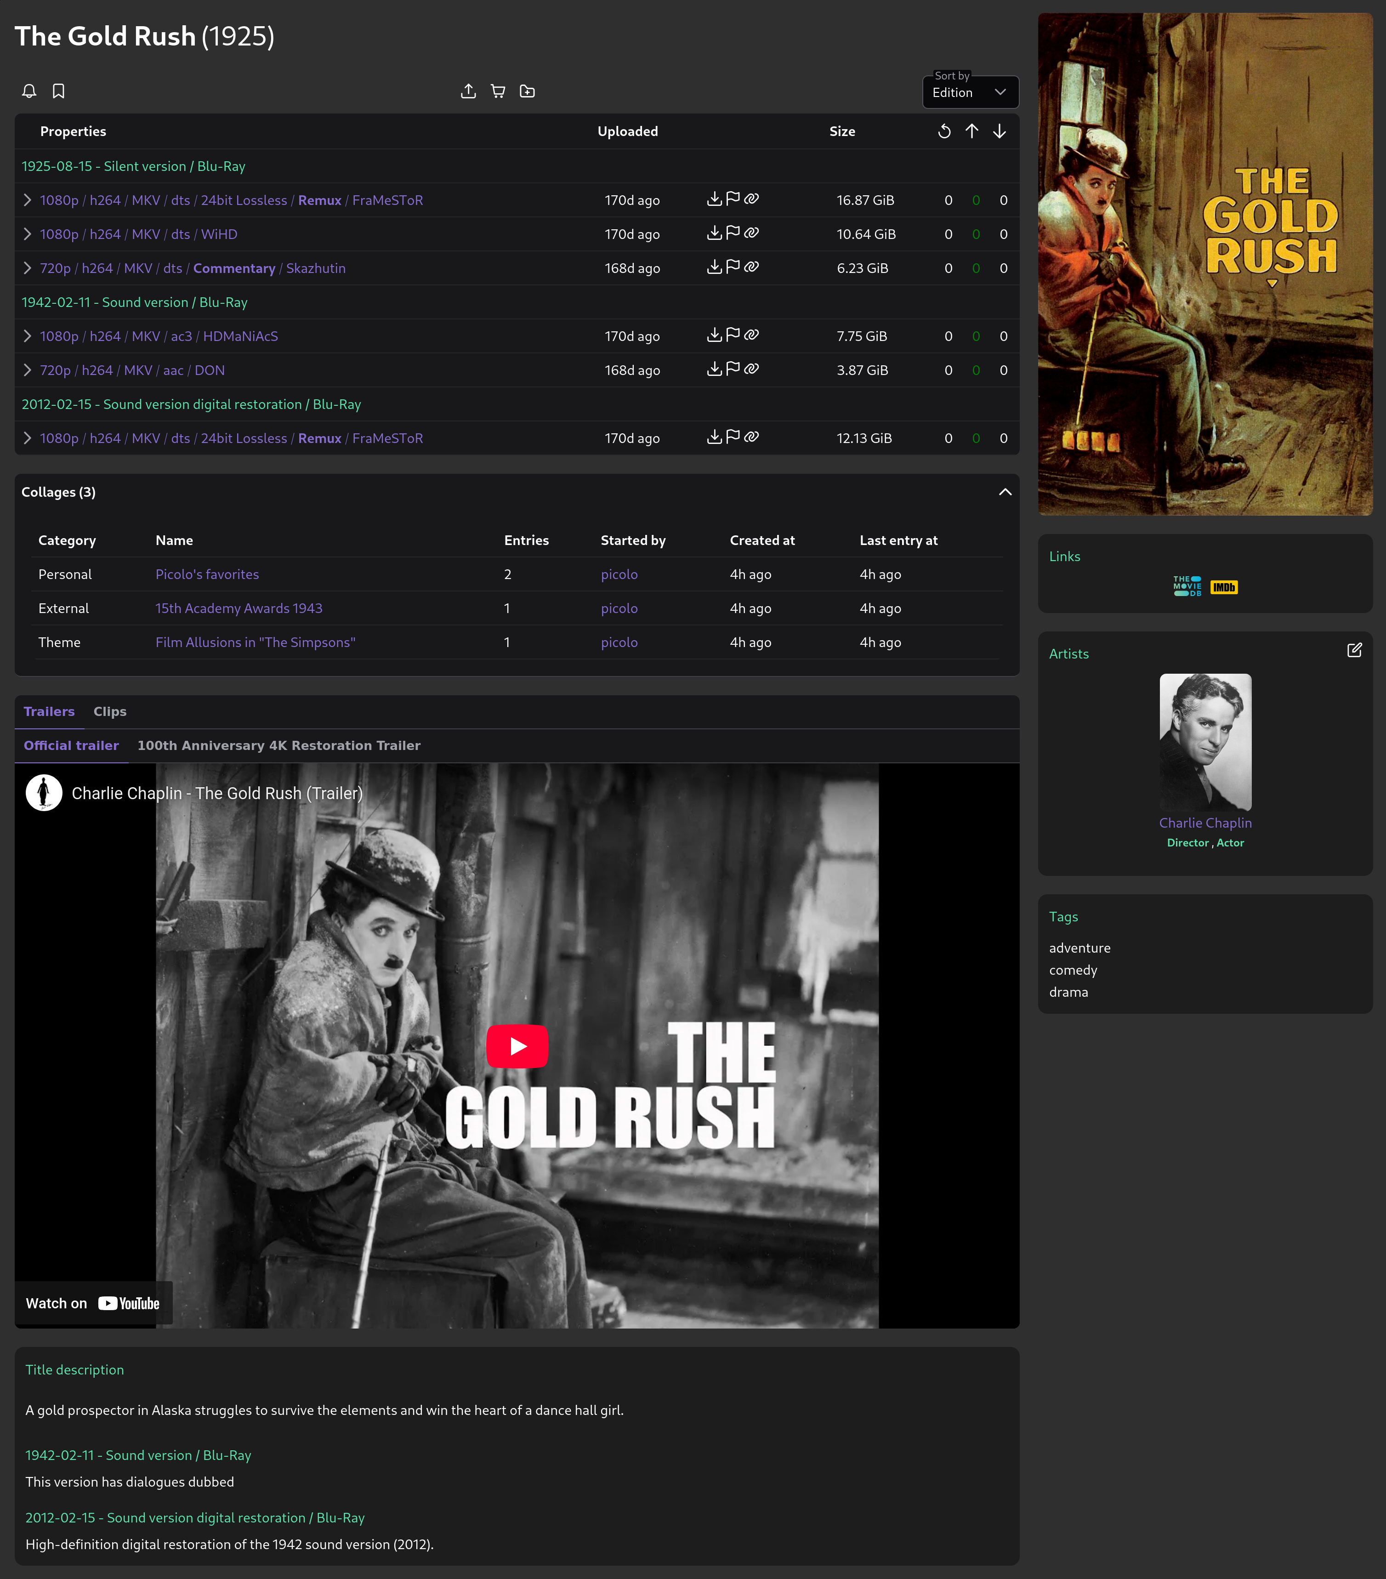Copy permalink of the 7.75 GiB HDMaNiAcS torrent
The image size is (1386, 1579).
[752, 335]
